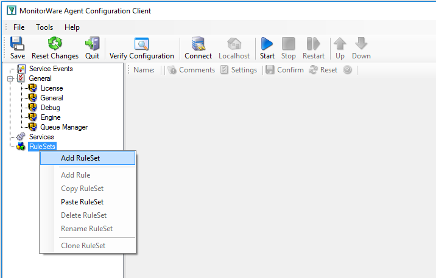This screenshot has width=436, height=278.
Task: Choose Add RuleSet from context menu
Action: [x=88, y=158]
